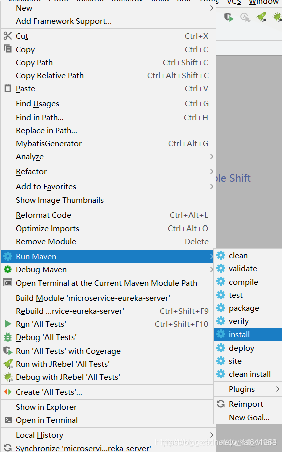Expand the New submenu arrow

[212, 8]
